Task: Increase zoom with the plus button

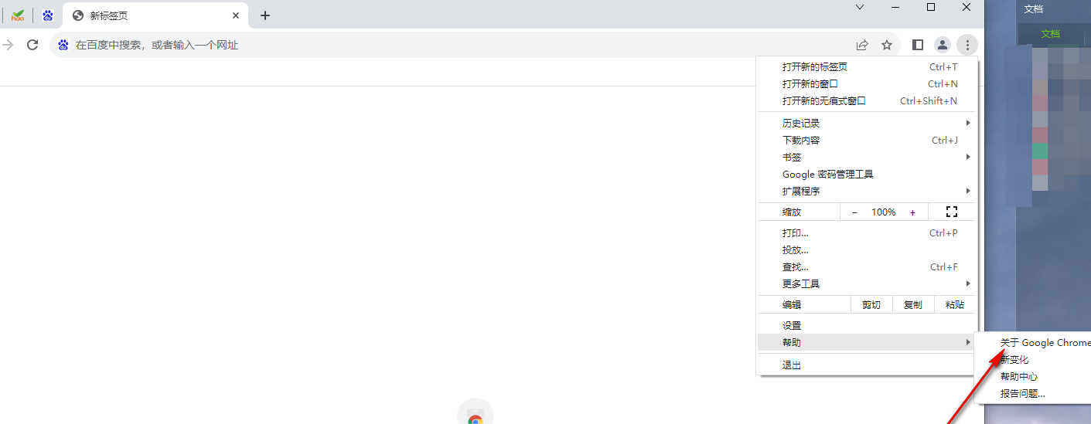Action: [912, 212]
